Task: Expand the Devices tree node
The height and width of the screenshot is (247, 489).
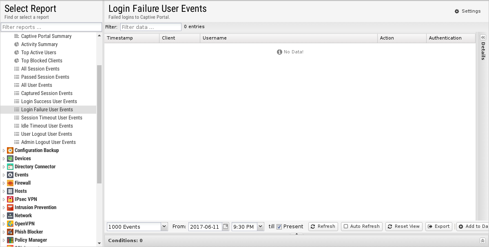Action: click(x=4, y=159)
